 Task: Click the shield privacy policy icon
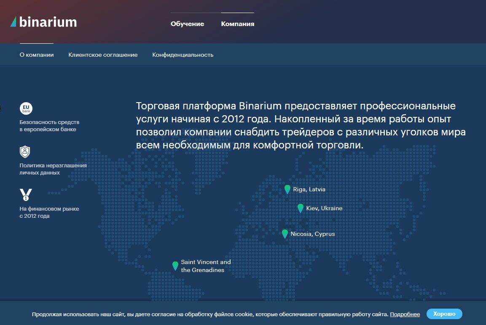point(25,152)
